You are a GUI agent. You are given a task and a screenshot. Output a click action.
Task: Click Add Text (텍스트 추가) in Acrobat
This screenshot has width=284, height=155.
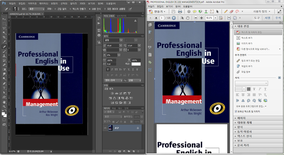245,38
